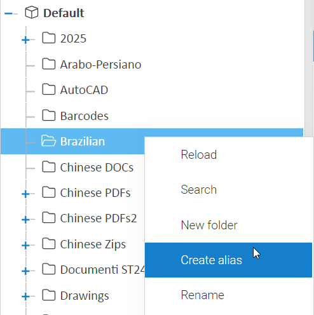
Task: Click the open Brazilian folder icon
Action: 49,141
